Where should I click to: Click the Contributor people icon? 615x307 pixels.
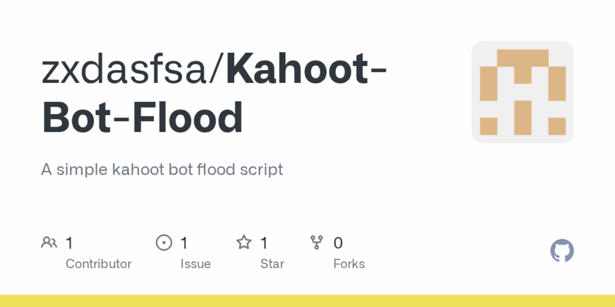point(49,242)
